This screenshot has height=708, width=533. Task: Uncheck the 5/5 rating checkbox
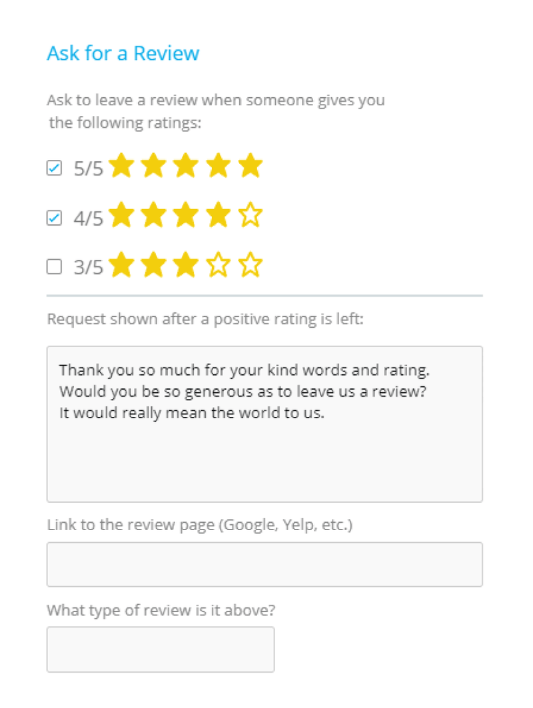54,168
